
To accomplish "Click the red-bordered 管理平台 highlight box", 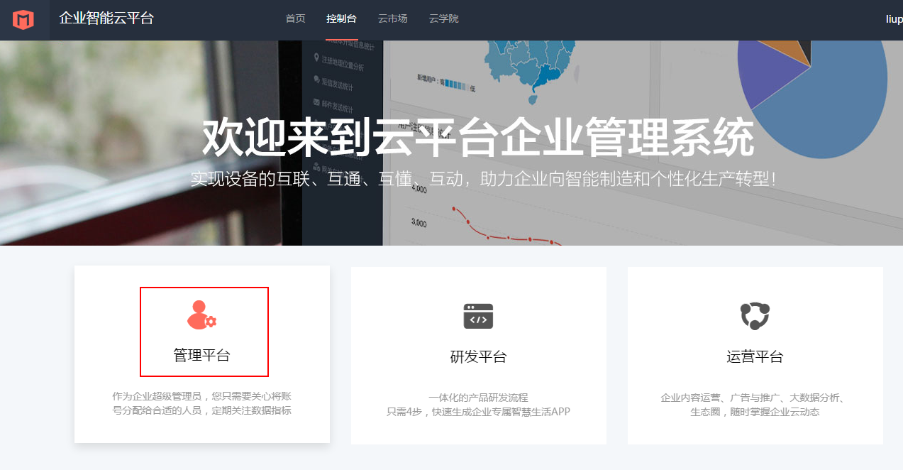I will click(204, 332).
